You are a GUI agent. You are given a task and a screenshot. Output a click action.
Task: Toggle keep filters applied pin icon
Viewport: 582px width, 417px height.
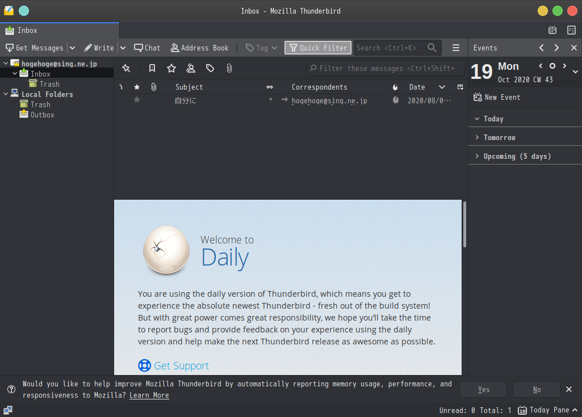click(x=126, y=68)
